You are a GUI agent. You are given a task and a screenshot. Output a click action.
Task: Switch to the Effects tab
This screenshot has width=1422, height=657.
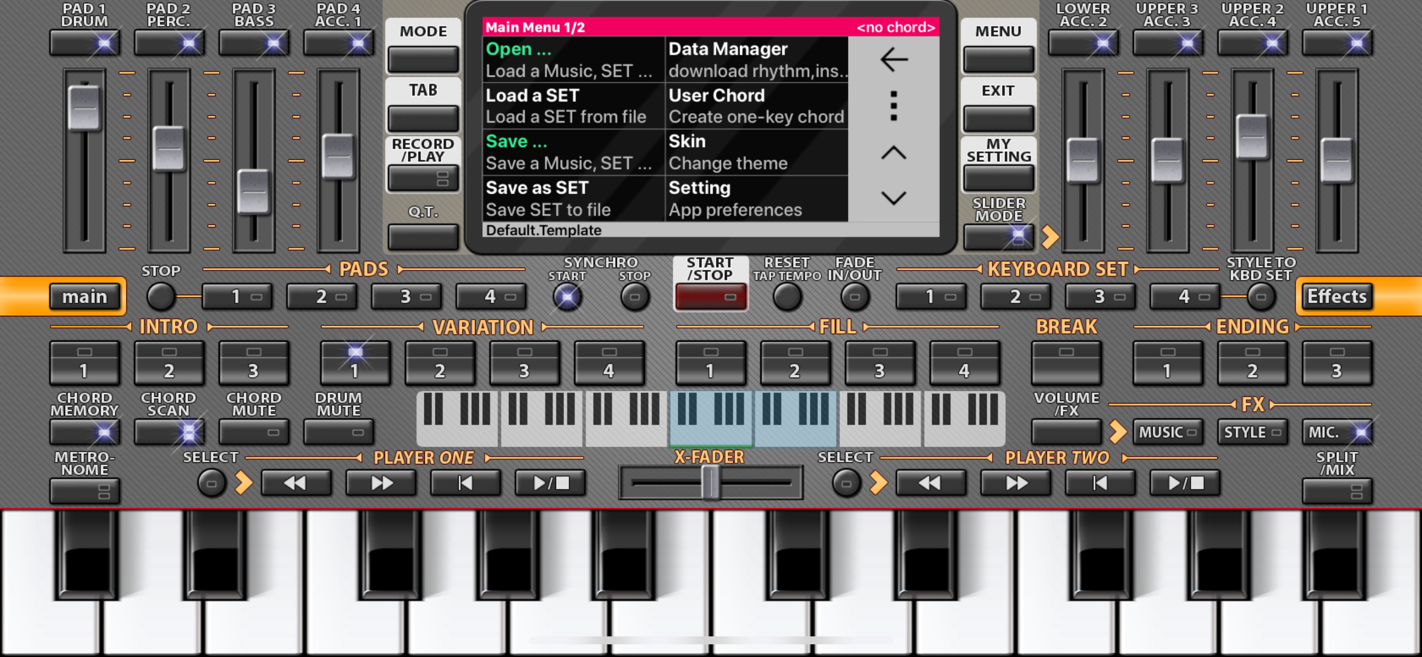pos(1336,296)
